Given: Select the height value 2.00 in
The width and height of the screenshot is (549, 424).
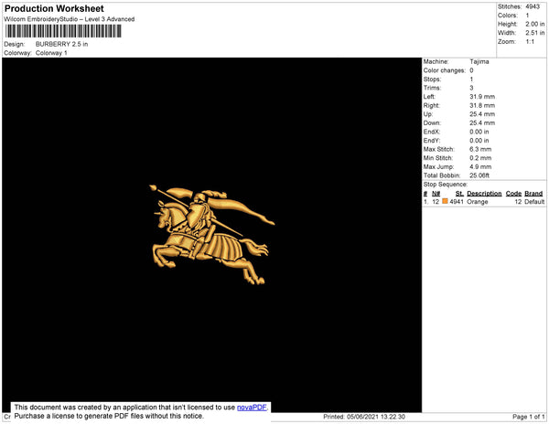Looking at the screenshot, I should (534, 24).
